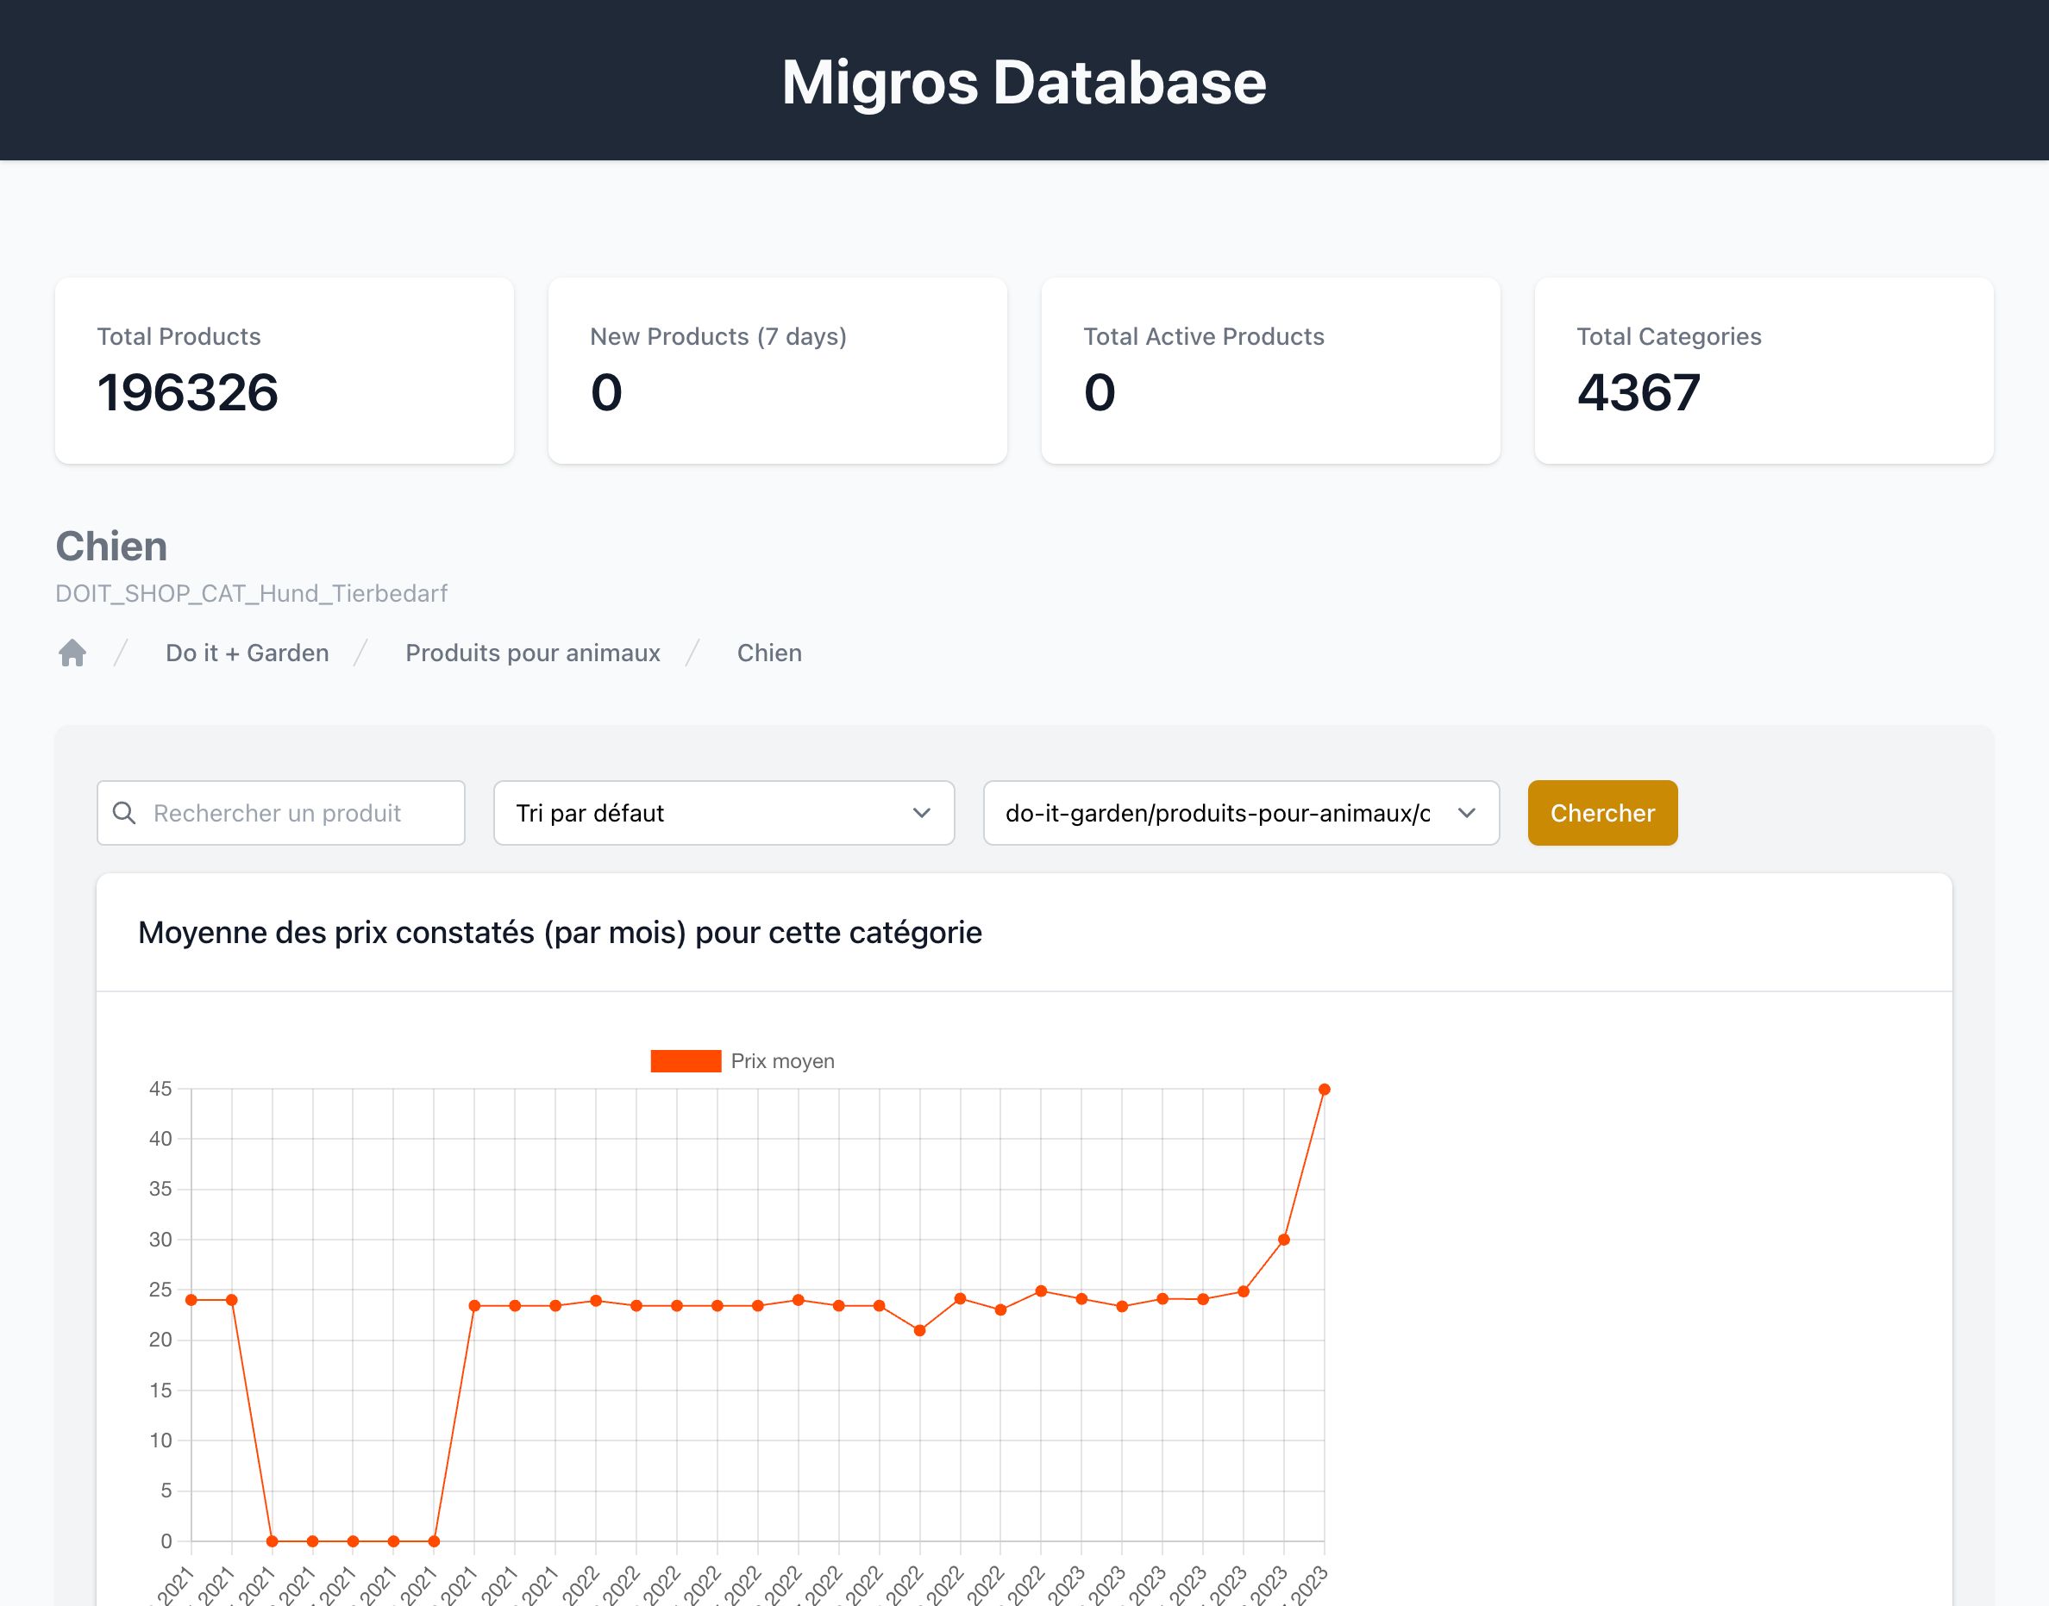Click the Total Active Products label
Viewport: 2049px width, 1606px height.
click(1203, 336)
